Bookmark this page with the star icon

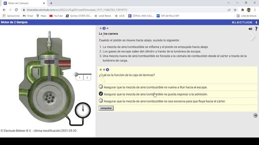235,10
